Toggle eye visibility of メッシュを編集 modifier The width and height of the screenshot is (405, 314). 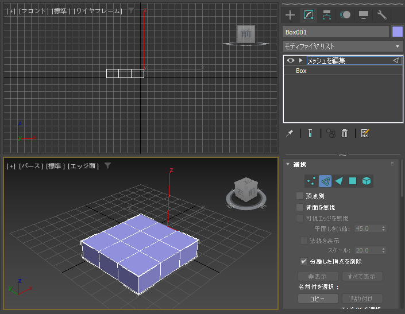point(291,60)
